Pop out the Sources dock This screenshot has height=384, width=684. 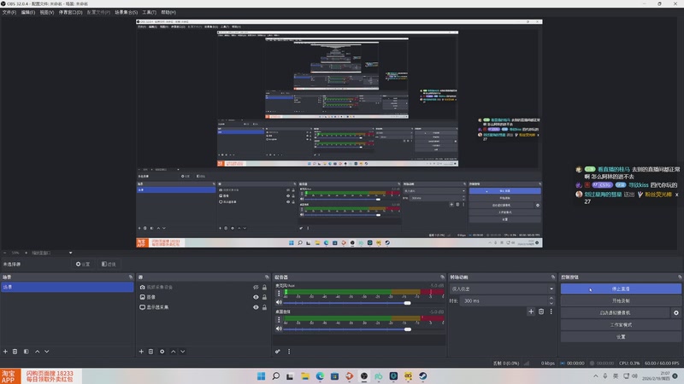click(267, 276)
